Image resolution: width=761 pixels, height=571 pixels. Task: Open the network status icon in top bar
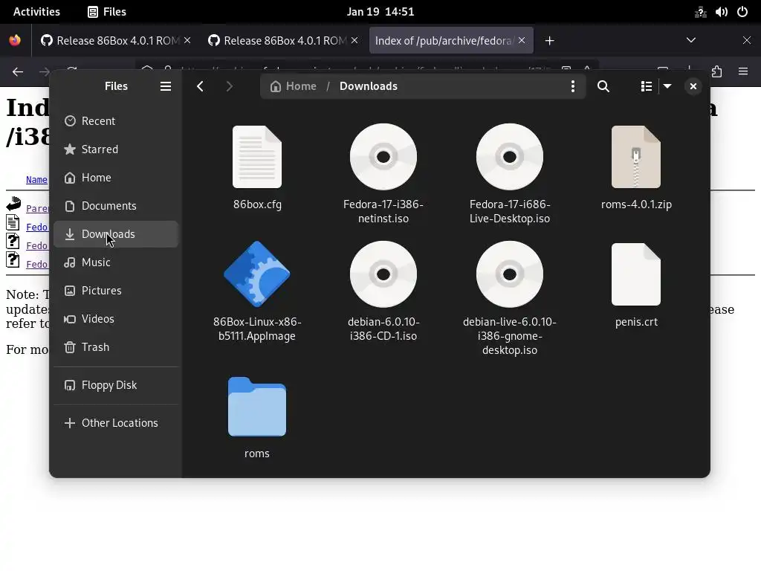coord(700,12)
